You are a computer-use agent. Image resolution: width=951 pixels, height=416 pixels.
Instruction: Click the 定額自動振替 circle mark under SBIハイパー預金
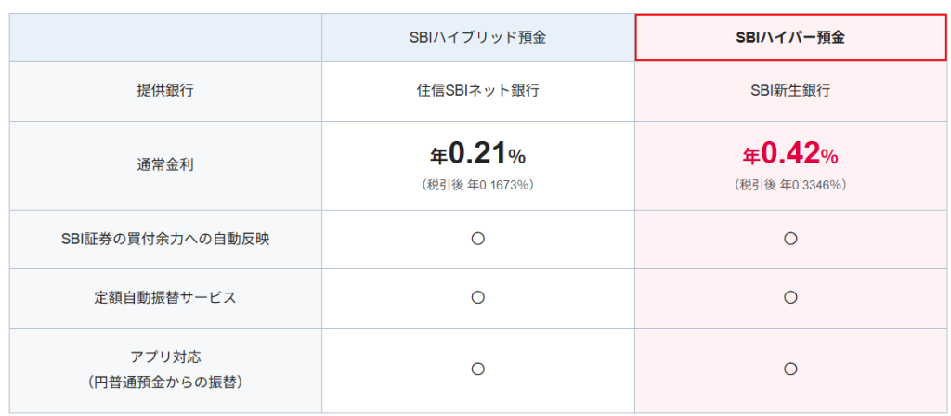coord(790,298)
